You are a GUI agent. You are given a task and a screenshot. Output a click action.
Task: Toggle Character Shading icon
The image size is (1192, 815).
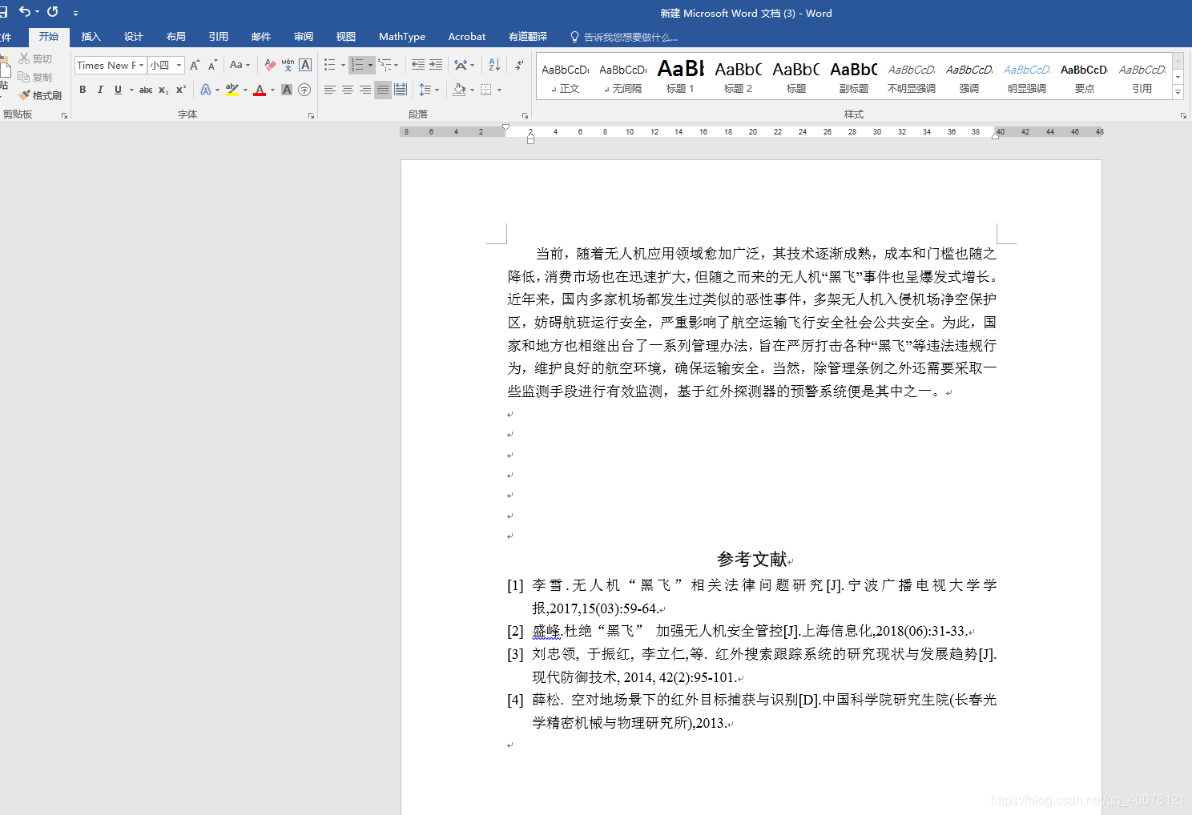click(287, 90)
